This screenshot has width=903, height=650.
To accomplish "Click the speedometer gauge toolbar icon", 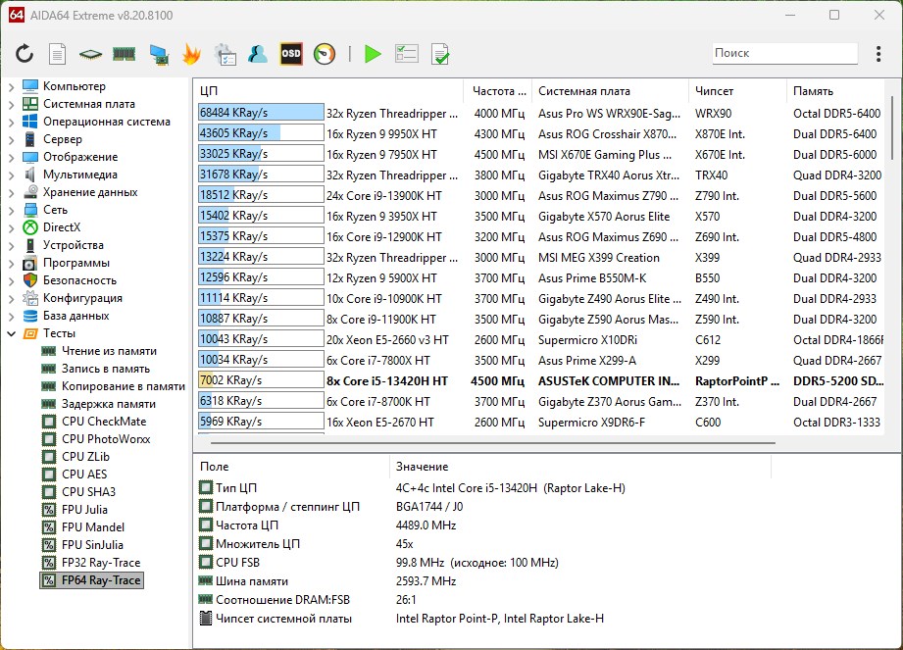I will [x=324, y=54].
